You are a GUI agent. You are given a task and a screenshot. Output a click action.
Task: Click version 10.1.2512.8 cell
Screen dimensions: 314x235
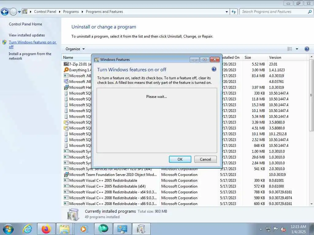(278, 134)
